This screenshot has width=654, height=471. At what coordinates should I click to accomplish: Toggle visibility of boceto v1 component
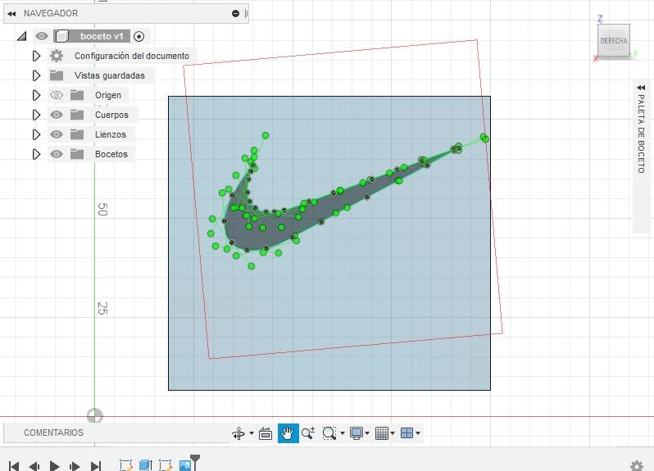pyautogui.click(x=41, y=36)
